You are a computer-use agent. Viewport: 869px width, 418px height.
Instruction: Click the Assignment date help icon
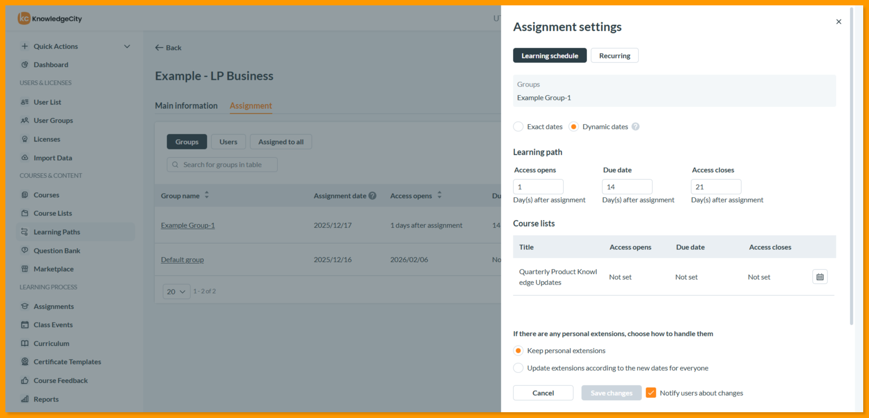point(372,196)
